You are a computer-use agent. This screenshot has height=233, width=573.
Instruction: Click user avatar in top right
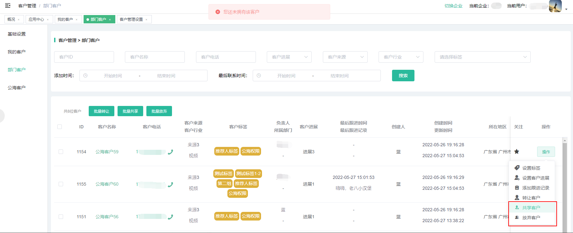[x=555, y=6]
